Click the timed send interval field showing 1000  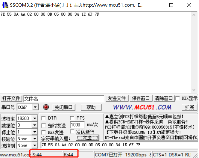point(77,125)
